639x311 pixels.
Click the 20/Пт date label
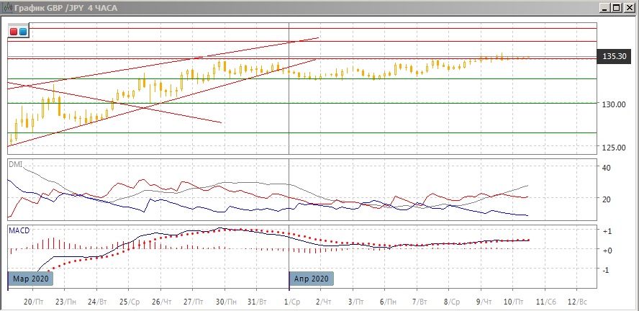point(35,302)
